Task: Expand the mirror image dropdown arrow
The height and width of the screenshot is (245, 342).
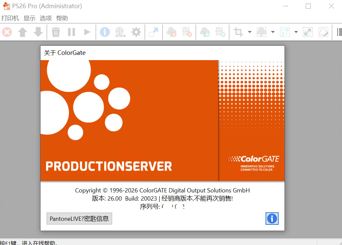Action: pyautogui.click(x=273, y=32)
